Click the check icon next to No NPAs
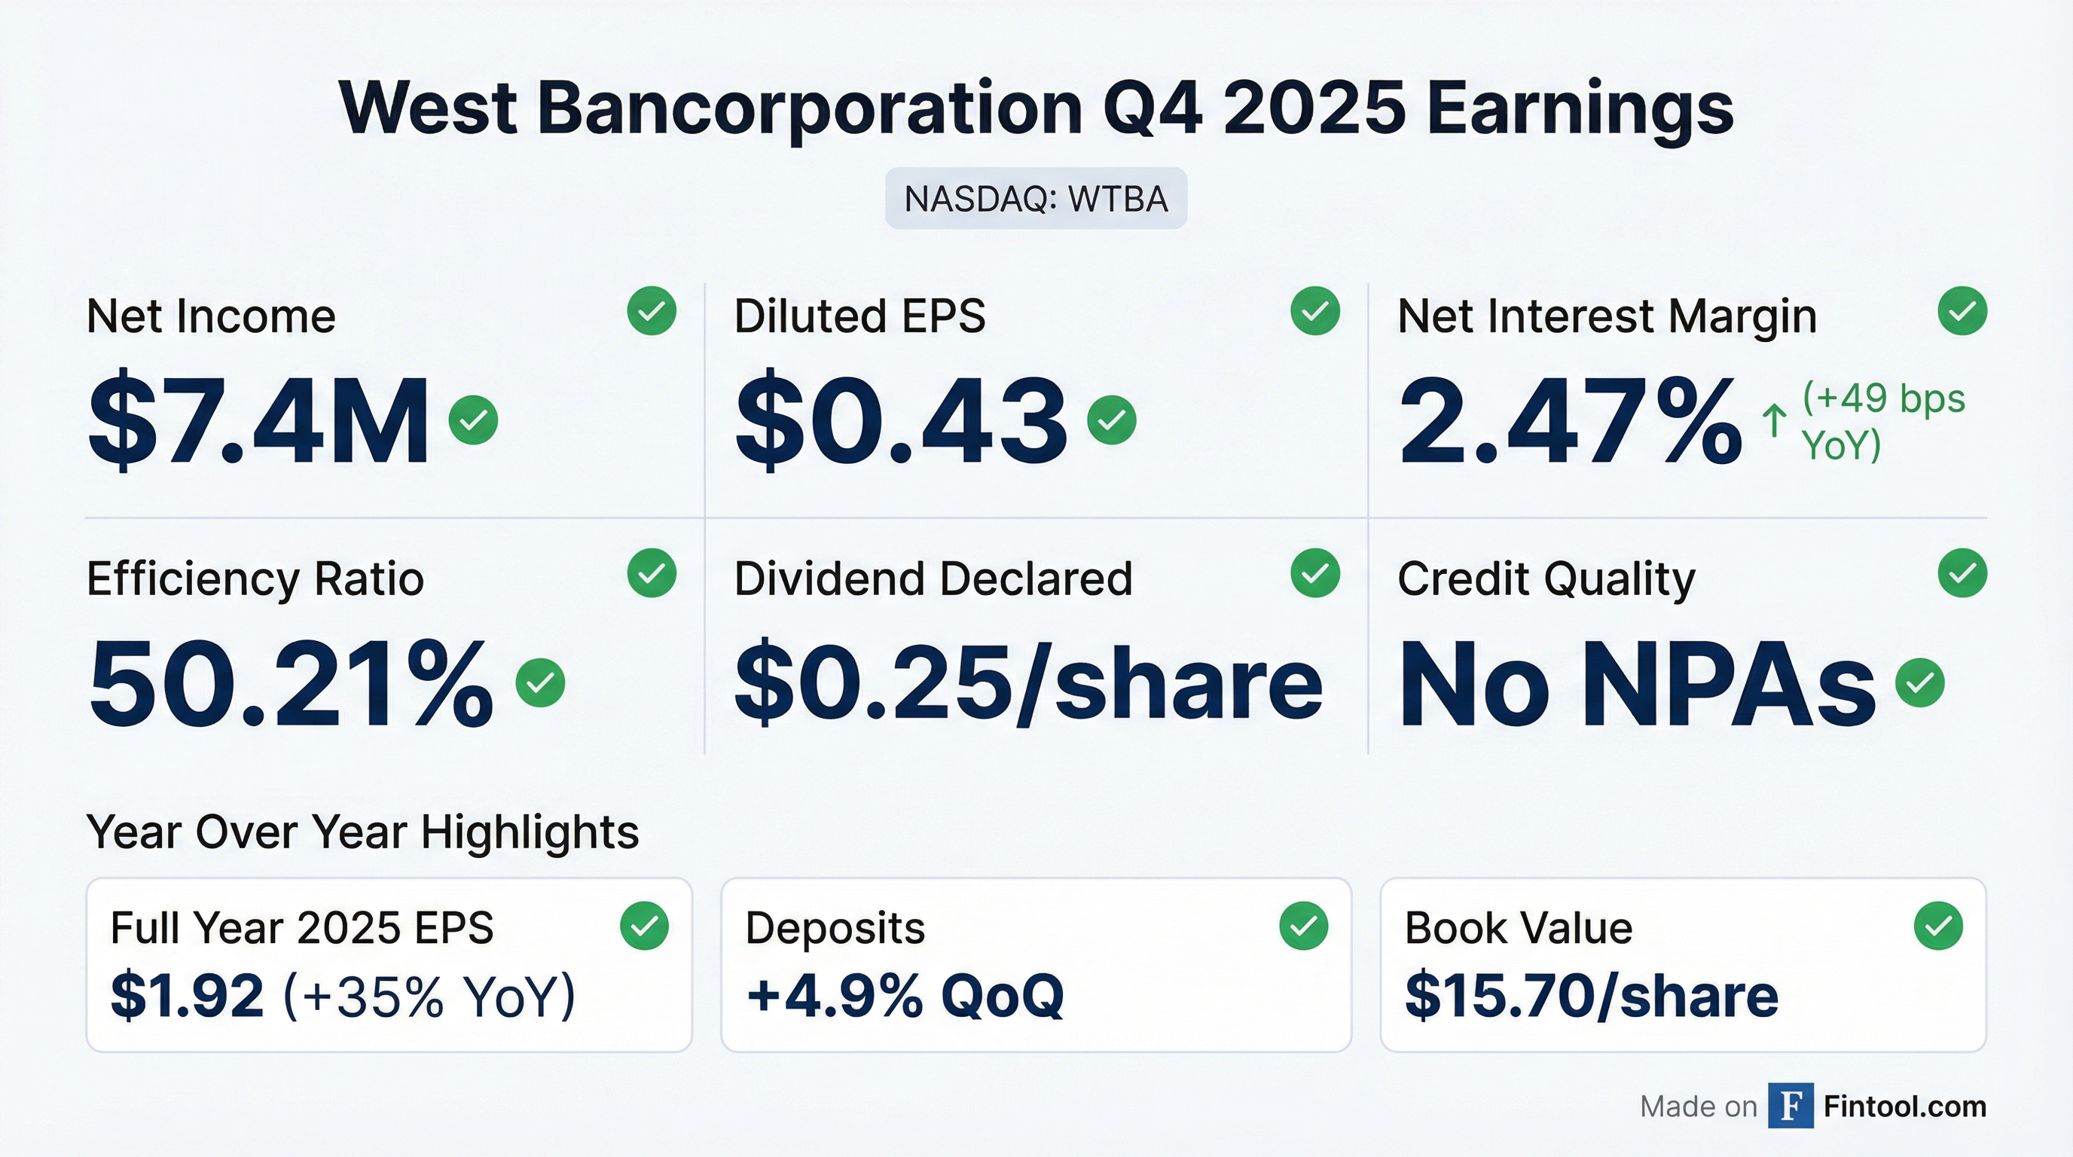The image size is (2073, 1157). tap(1919, 682)
